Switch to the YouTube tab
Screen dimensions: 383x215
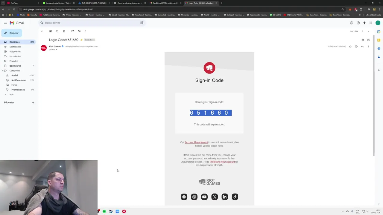[23, 3]
